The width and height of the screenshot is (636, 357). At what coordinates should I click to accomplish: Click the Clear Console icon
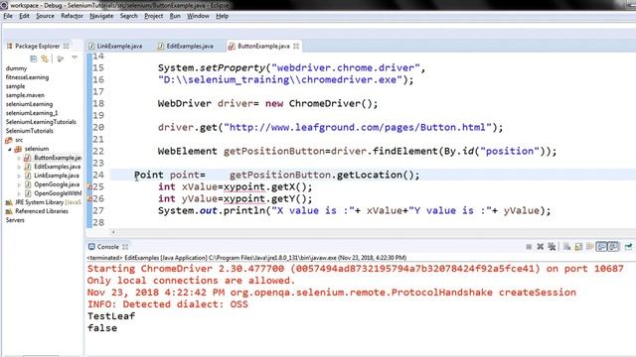click(x=567, y=247)
